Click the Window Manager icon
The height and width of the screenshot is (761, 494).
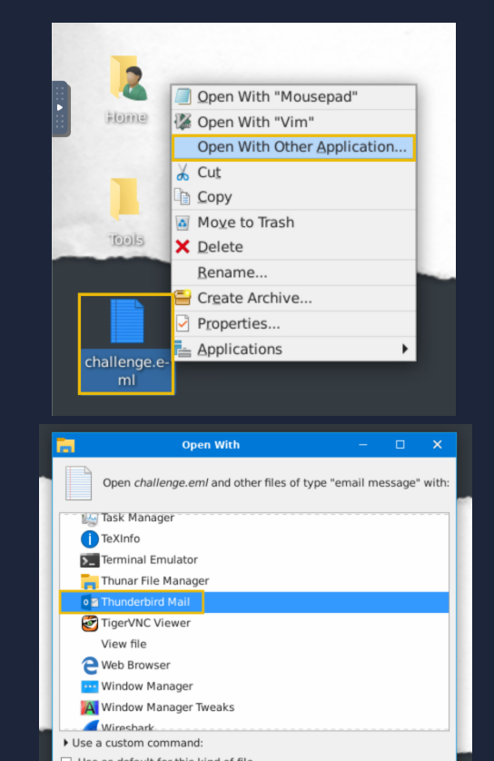[x=89, y=687]
